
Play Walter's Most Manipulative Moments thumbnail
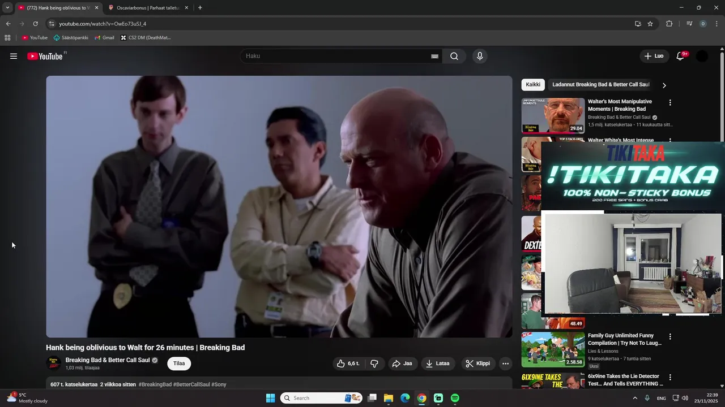[x=553, y=116]
